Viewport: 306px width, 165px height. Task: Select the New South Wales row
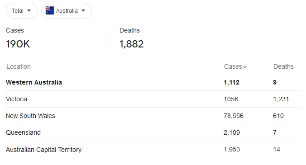(x=153, y=116)
